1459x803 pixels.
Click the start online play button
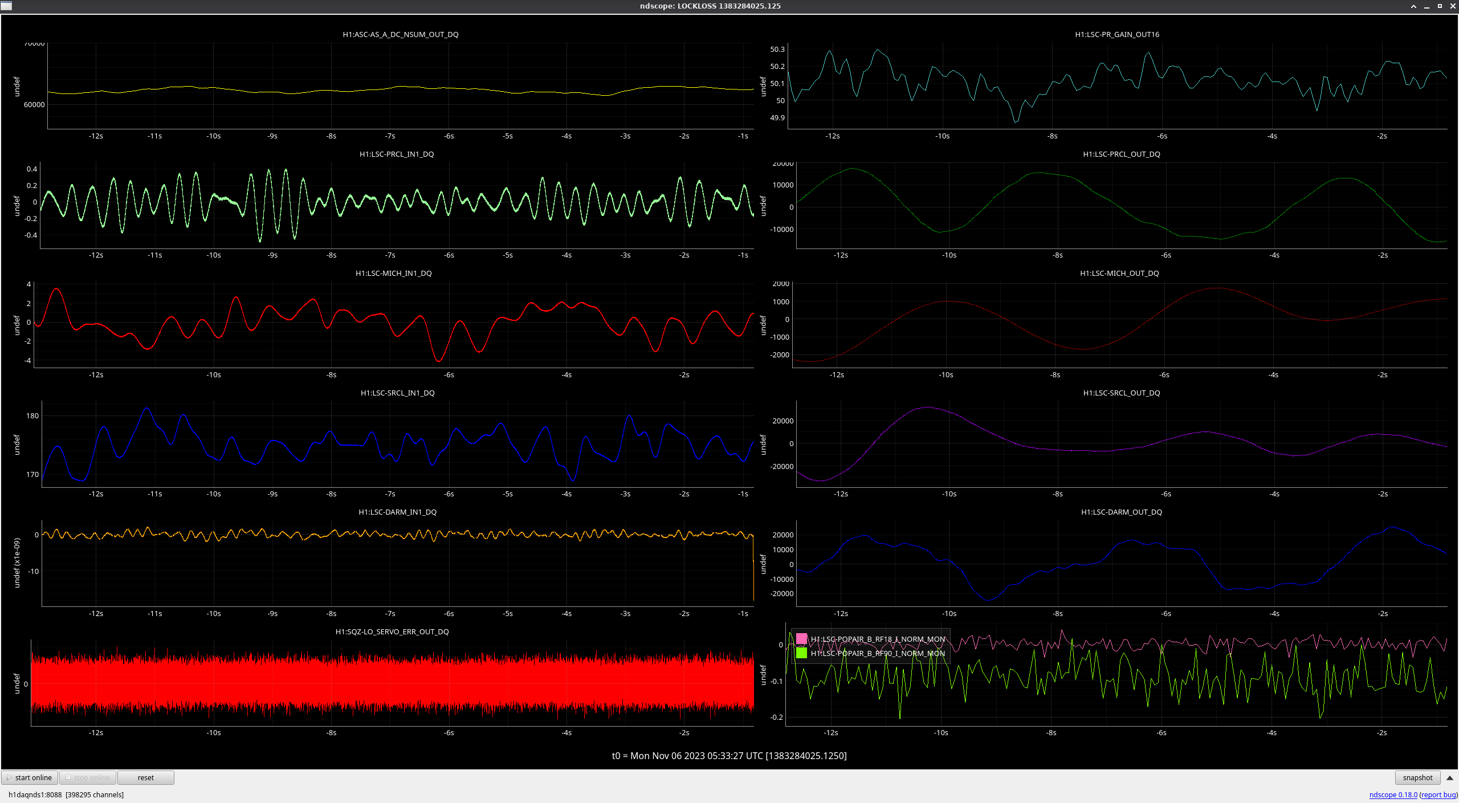[30, 777]
